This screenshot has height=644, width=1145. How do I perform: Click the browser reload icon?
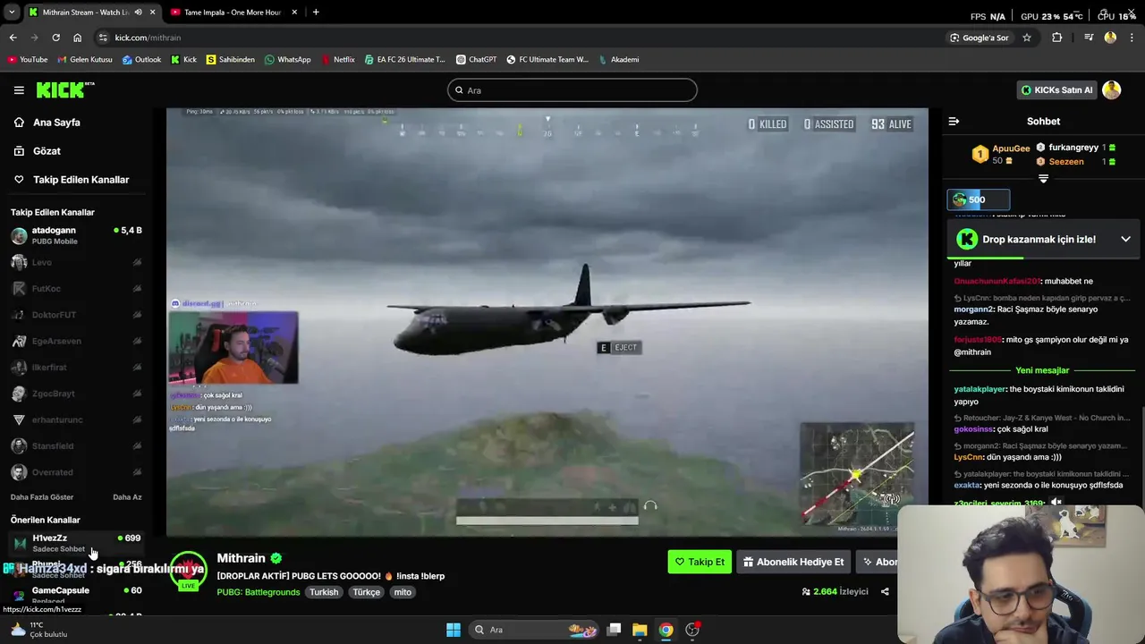(x=55, y=38)
